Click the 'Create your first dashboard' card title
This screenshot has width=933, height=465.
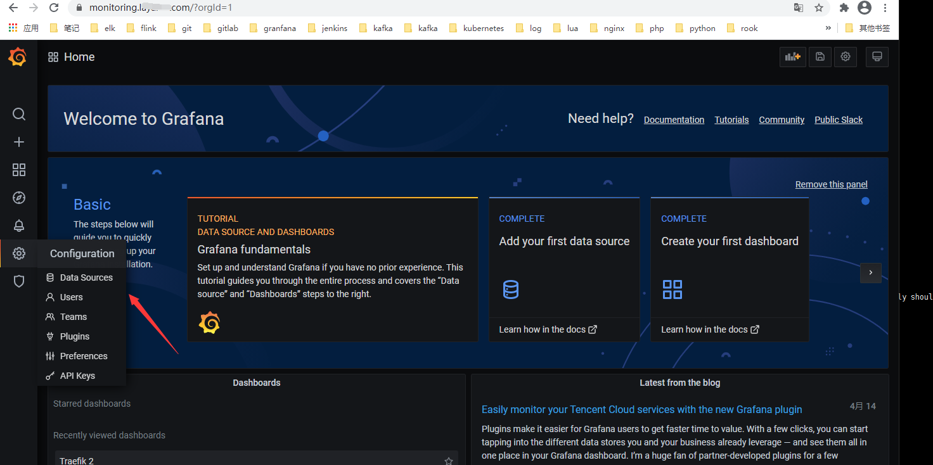click(730, 241)
